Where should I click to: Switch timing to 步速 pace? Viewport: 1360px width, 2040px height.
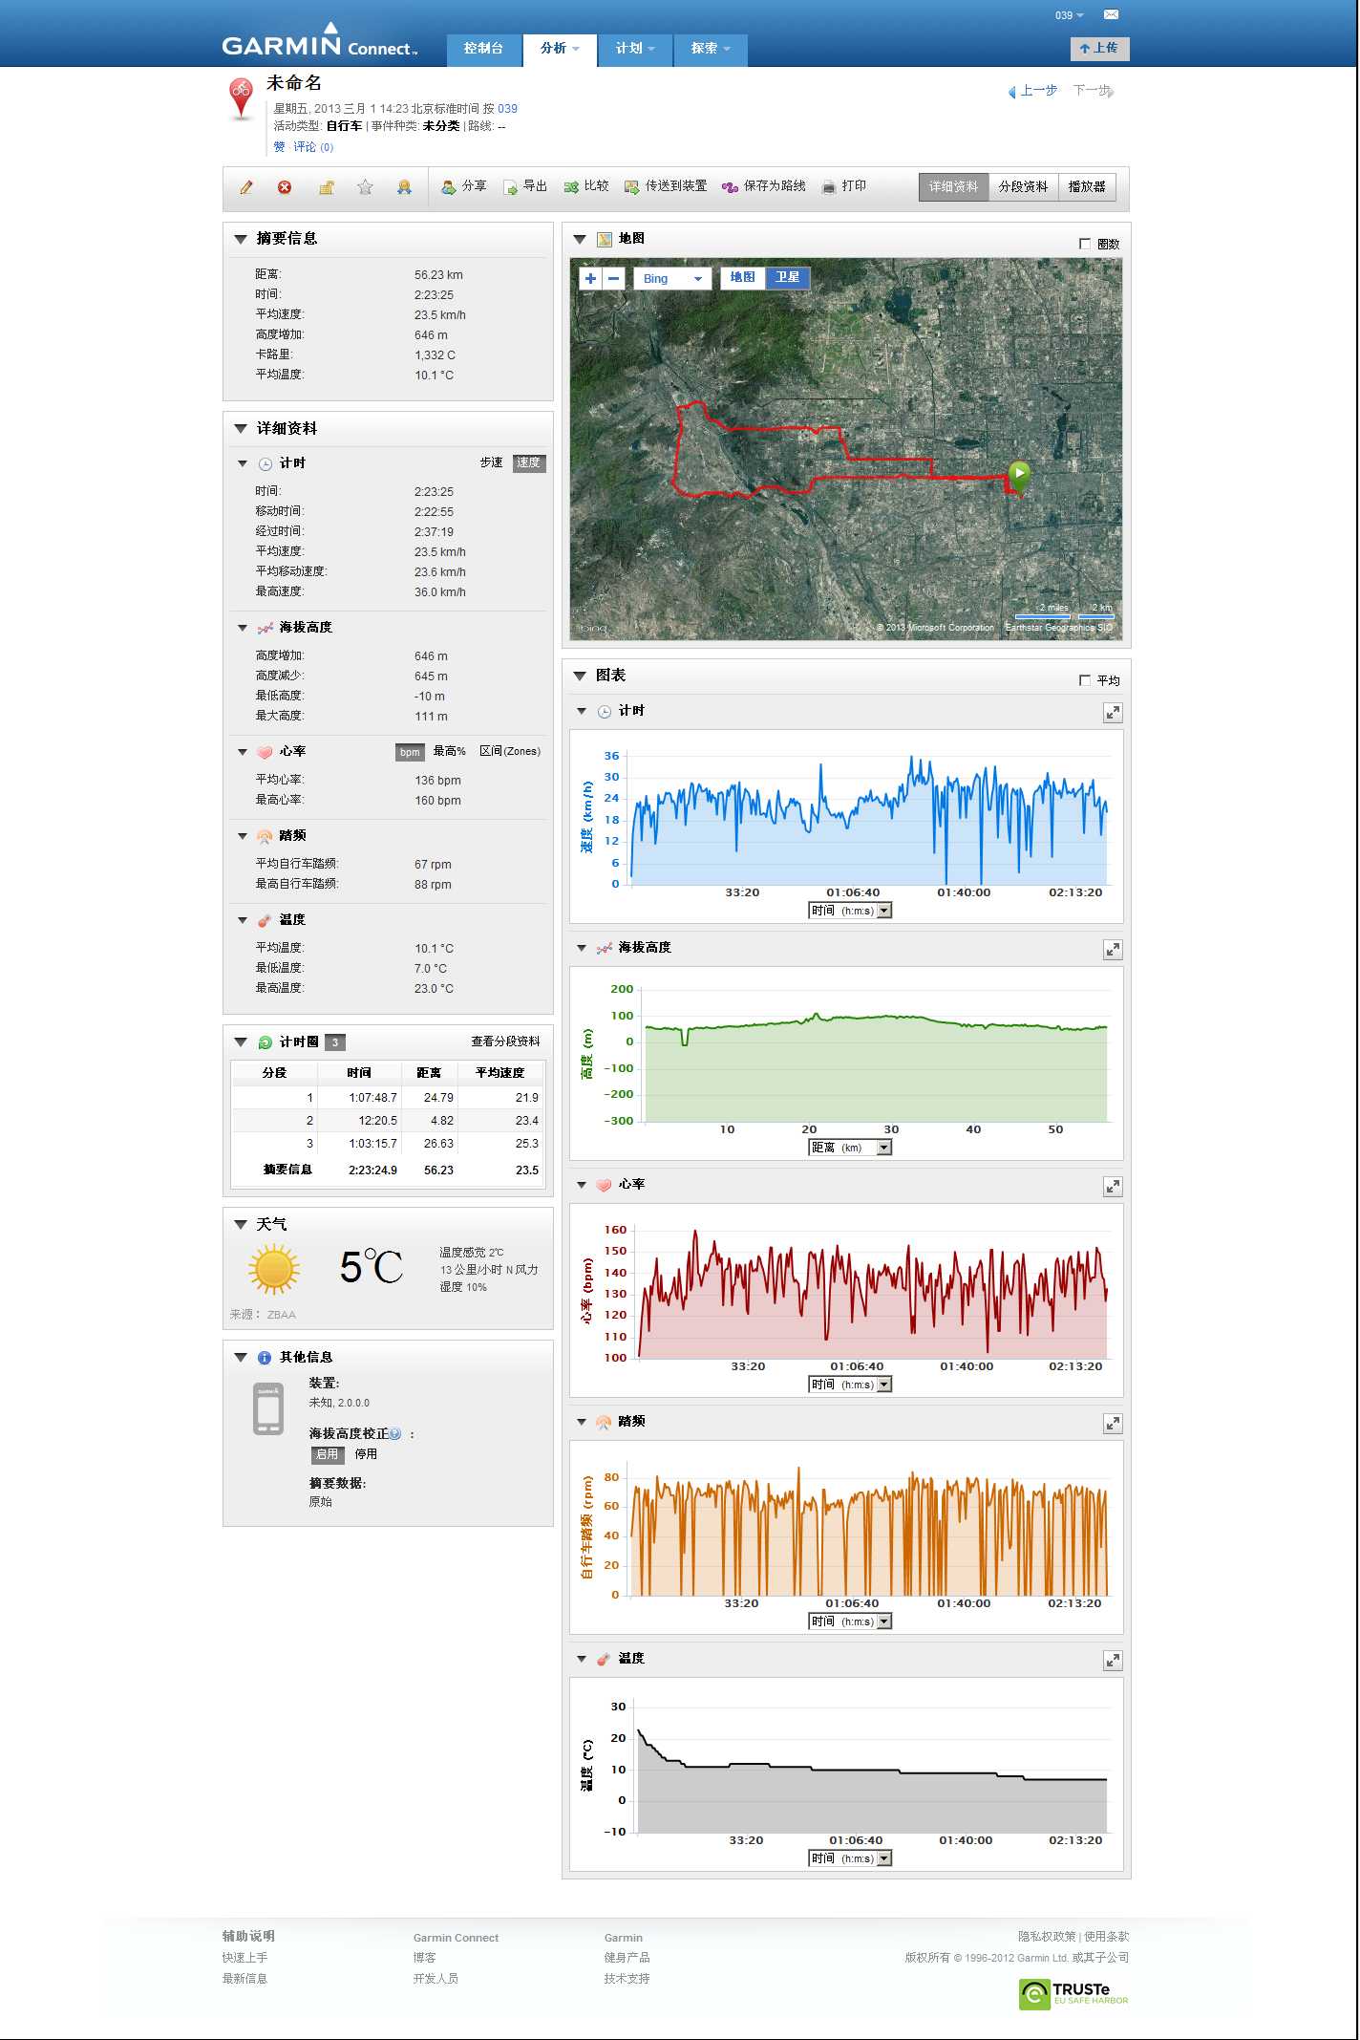tap(491, 462)
